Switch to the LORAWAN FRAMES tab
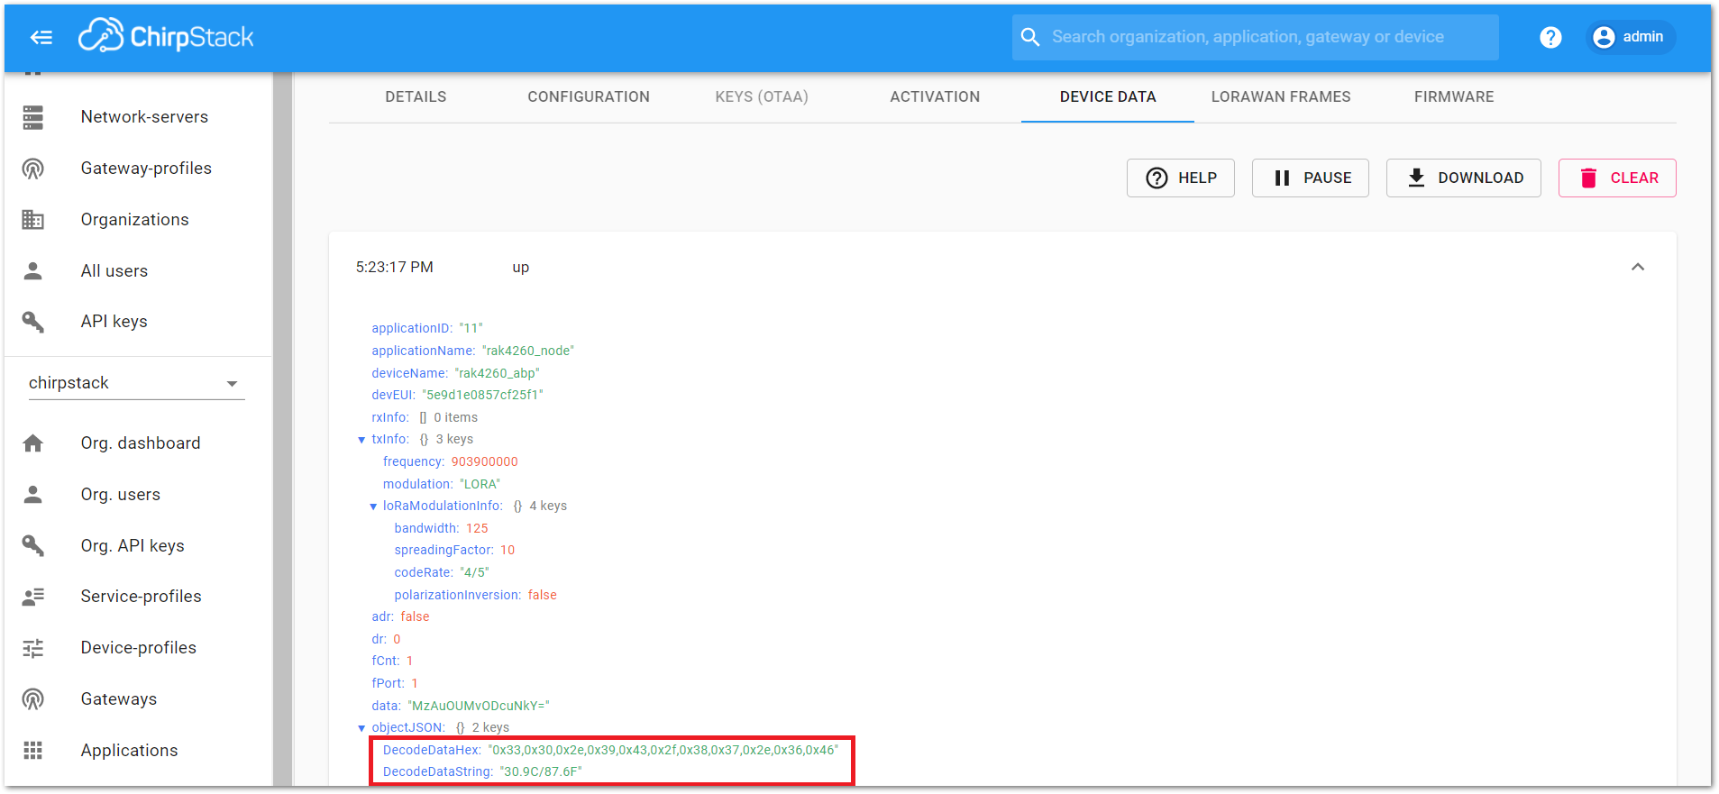 tap(1281, 96)
